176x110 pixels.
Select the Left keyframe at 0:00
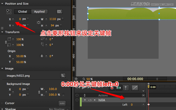click(x=148, y=105)
